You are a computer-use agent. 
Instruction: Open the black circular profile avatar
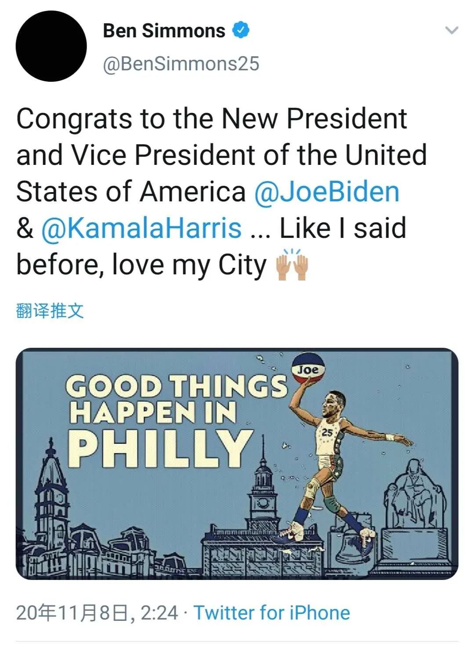tap(51, 46)
